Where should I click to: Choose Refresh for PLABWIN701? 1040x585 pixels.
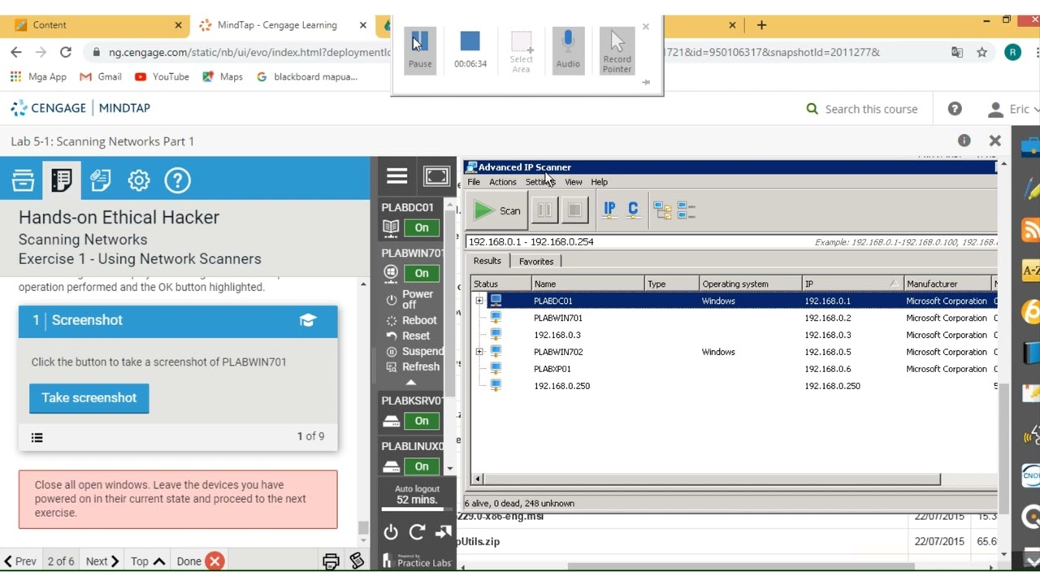point(413,366)
